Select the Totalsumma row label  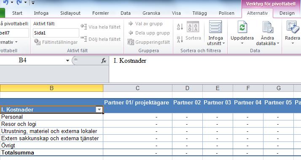point(51,152)
